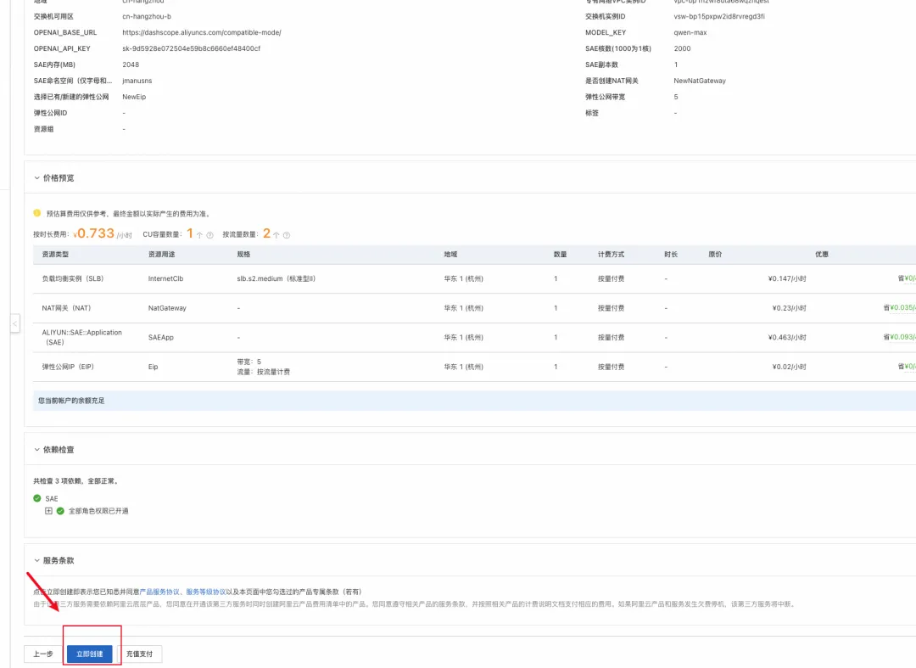Select the 负载均衡实例 (SLB) row cell
The image size is (916, 668).
[72, 278]
